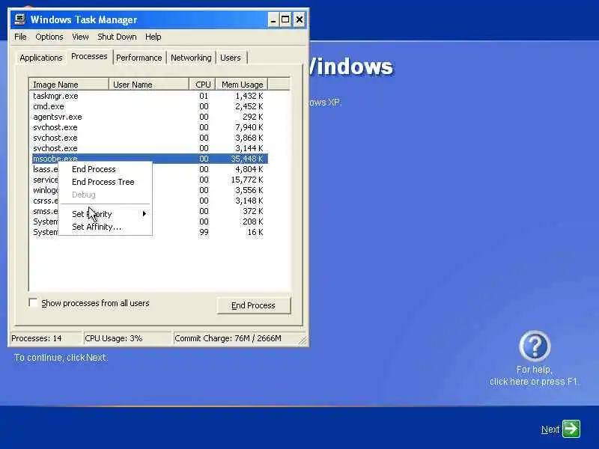Screen dimensions: 599x449
Task: Switch to the Applications tab
Action: pos(41,58)
